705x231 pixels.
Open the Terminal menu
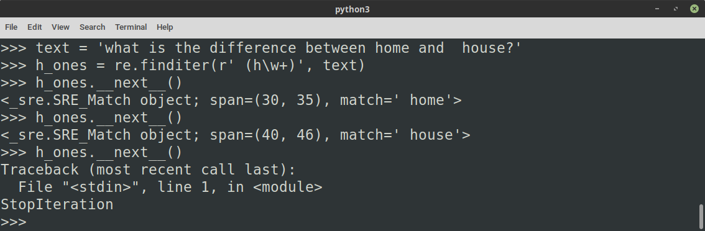(131, 27)
